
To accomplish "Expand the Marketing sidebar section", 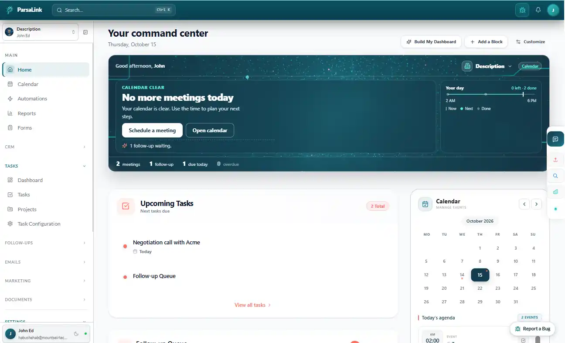I will pos(45,281).
